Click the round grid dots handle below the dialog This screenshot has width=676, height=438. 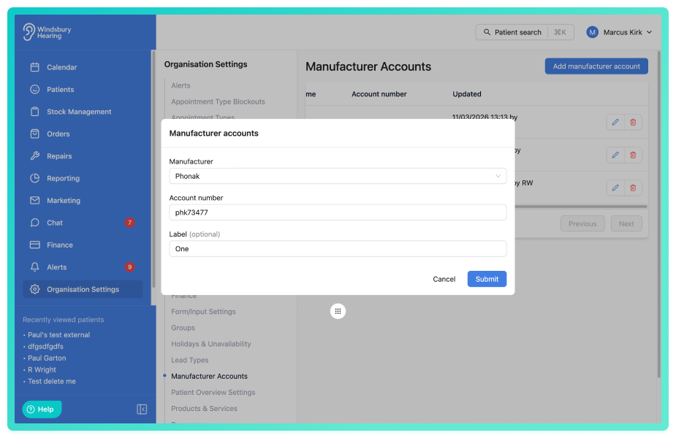tap(338, 312)
